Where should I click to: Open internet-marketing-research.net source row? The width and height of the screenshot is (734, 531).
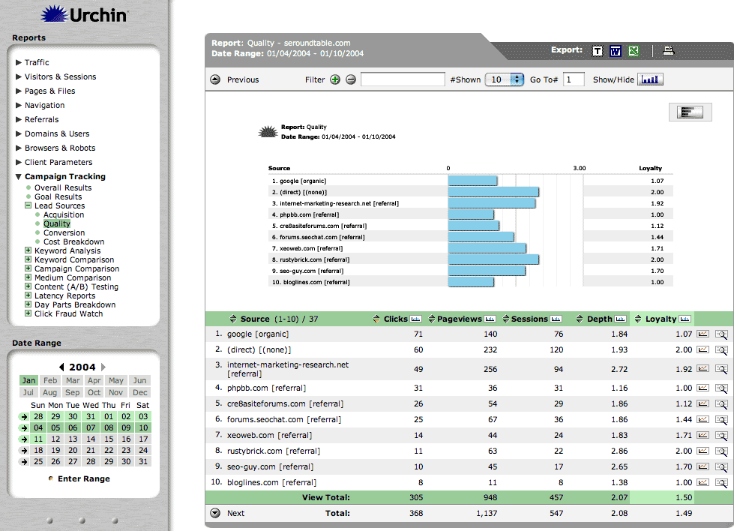pyautogui.click(x=288, y=369)
